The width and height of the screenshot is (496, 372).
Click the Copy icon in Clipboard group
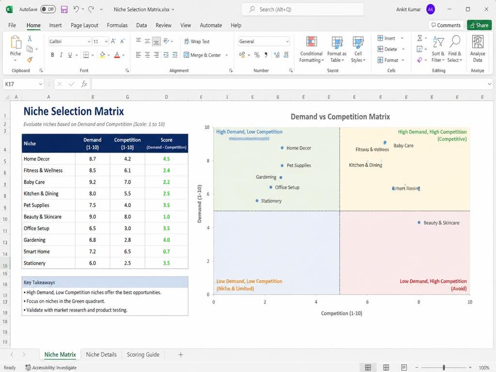[x=30, y=49]
